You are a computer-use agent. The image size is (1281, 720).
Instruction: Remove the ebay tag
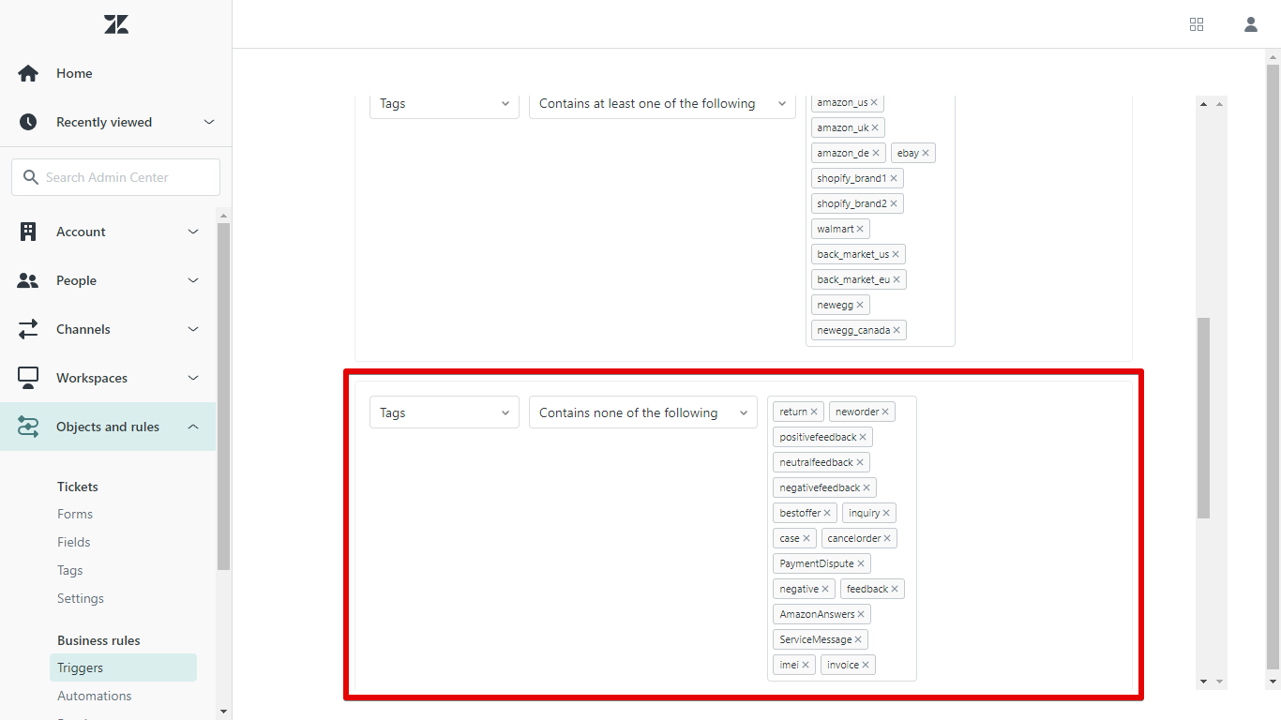(926, 153)
